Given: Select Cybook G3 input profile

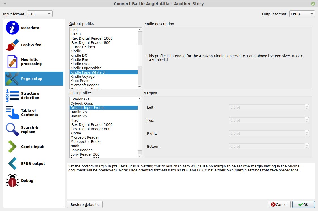Looking at the screenshot, I should pyautogui.click(x=104, y=99).
